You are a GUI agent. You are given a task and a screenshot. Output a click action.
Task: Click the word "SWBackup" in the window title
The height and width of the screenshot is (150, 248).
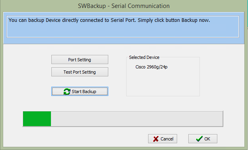click(92, 6)
